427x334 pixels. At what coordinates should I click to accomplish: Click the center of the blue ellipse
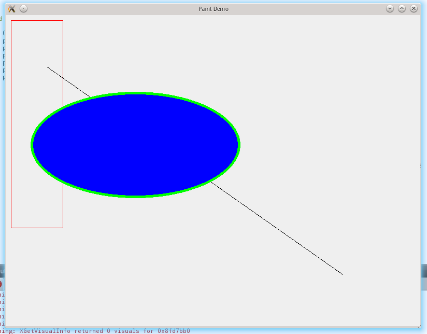tap(135, 145)
